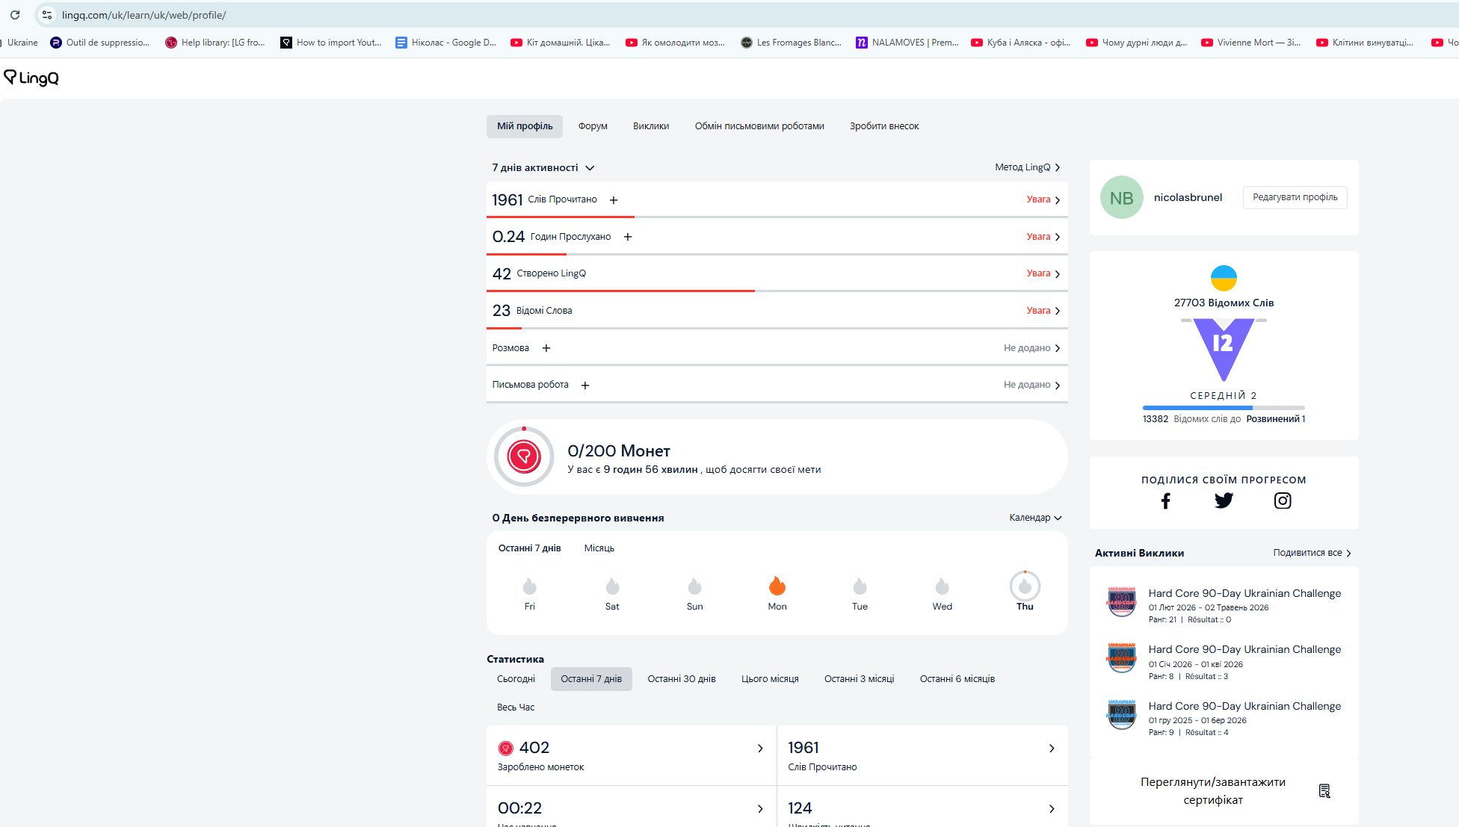Viewport: 1459px width, 827px height.
Task: Click the Створено LingQ progress bar
Action: (x=777, y=291)
